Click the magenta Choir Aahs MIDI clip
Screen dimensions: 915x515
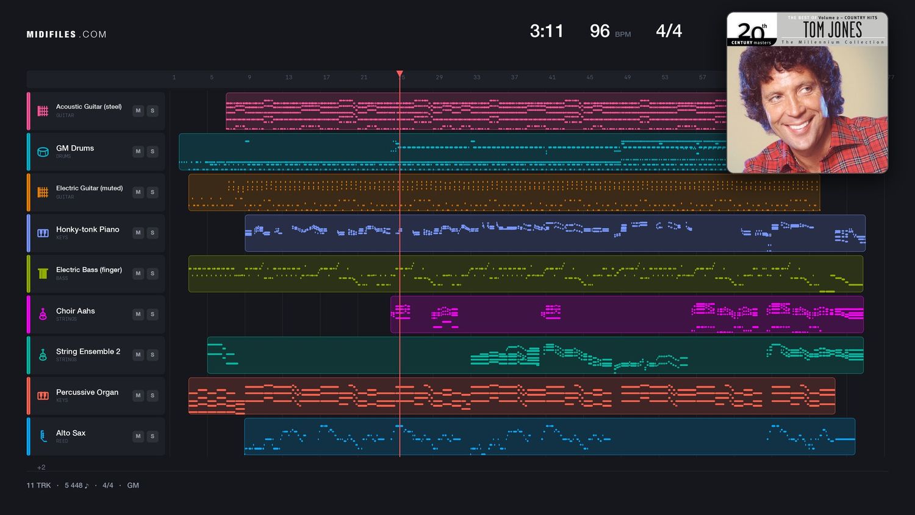[627, 315]
